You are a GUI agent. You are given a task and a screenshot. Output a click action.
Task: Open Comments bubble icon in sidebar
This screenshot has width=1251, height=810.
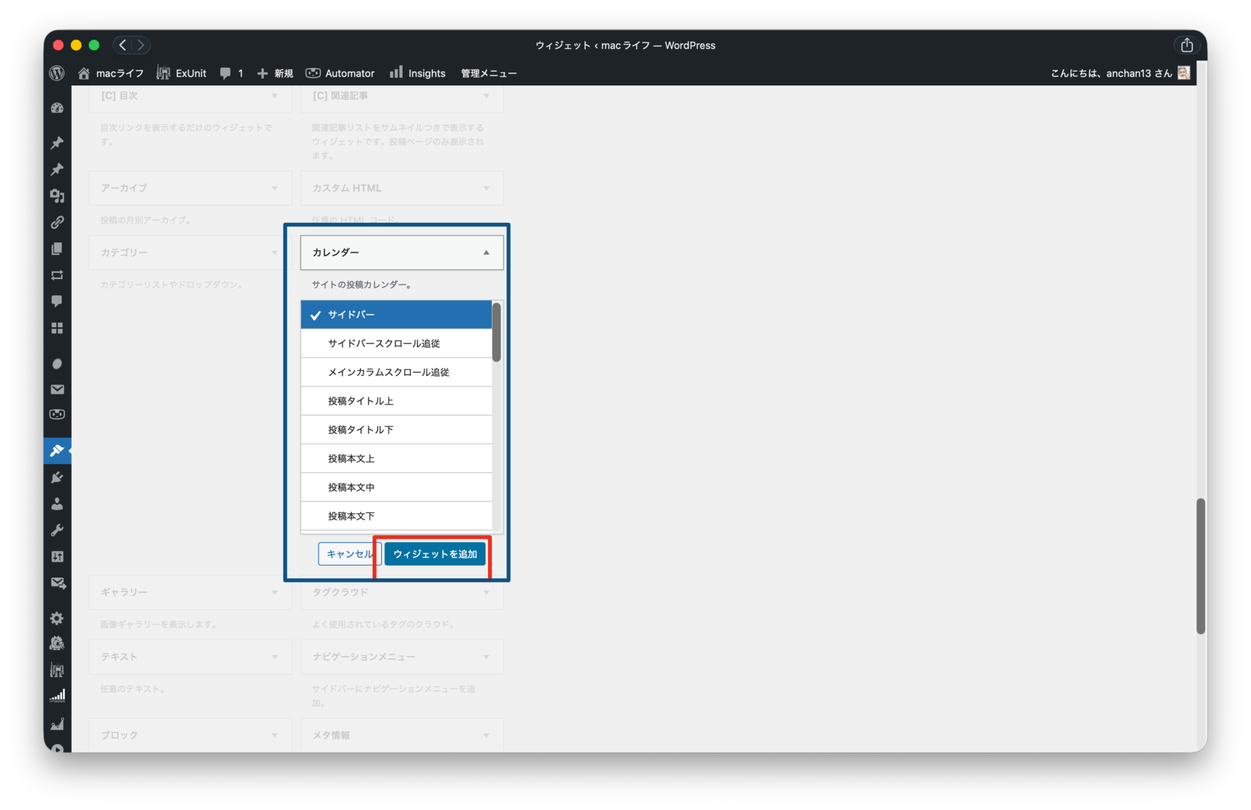tap(57, 301)
